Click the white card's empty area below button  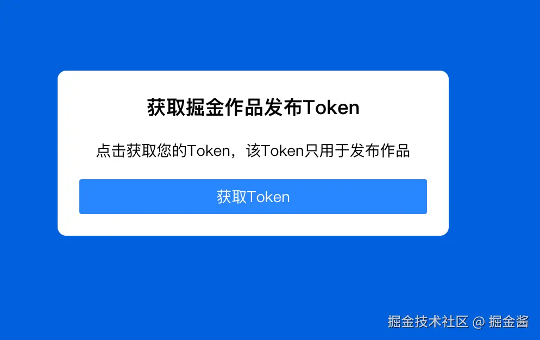tap(253, 225)
